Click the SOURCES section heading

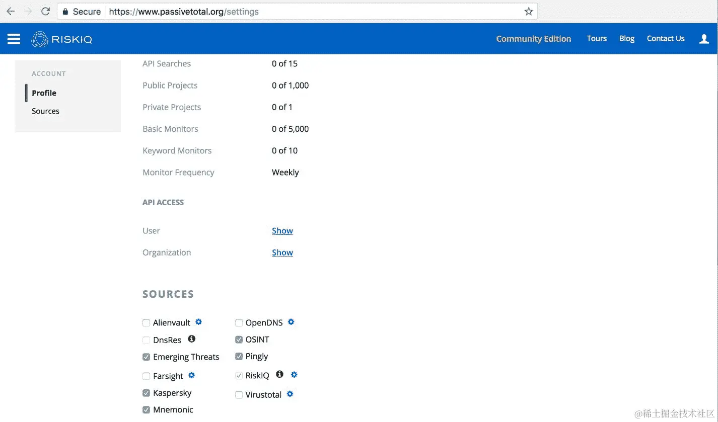168,294
